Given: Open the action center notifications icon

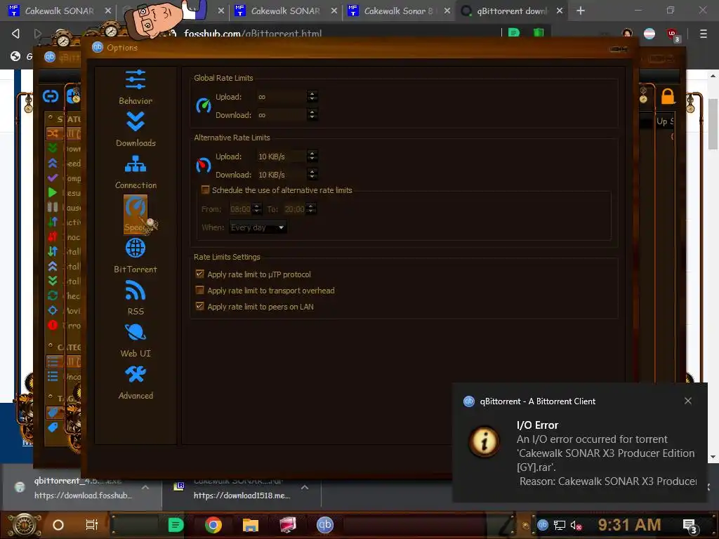Looking at the screenshot, I should [x=690, y=526].
